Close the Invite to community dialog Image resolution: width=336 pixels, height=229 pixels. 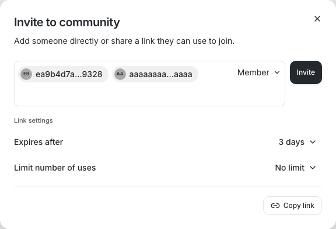pyautogui.click(x=317, y=19)
